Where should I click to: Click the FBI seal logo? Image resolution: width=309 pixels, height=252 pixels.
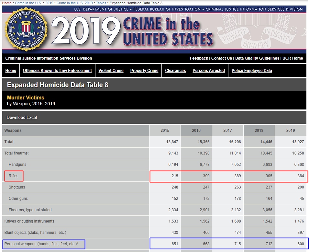point(26,29)
